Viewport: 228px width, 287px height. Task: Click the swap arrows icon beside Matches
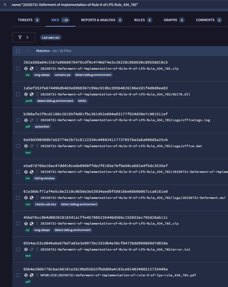tap(28, 51)
